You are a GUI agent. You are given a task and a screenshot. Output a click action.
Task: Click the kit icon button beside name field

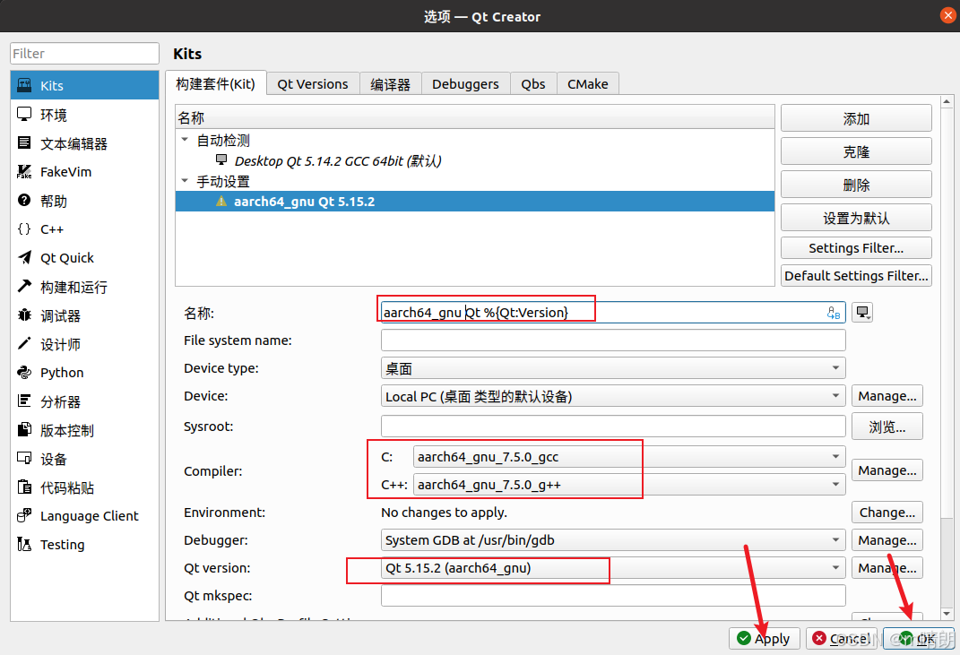(862, 312)
